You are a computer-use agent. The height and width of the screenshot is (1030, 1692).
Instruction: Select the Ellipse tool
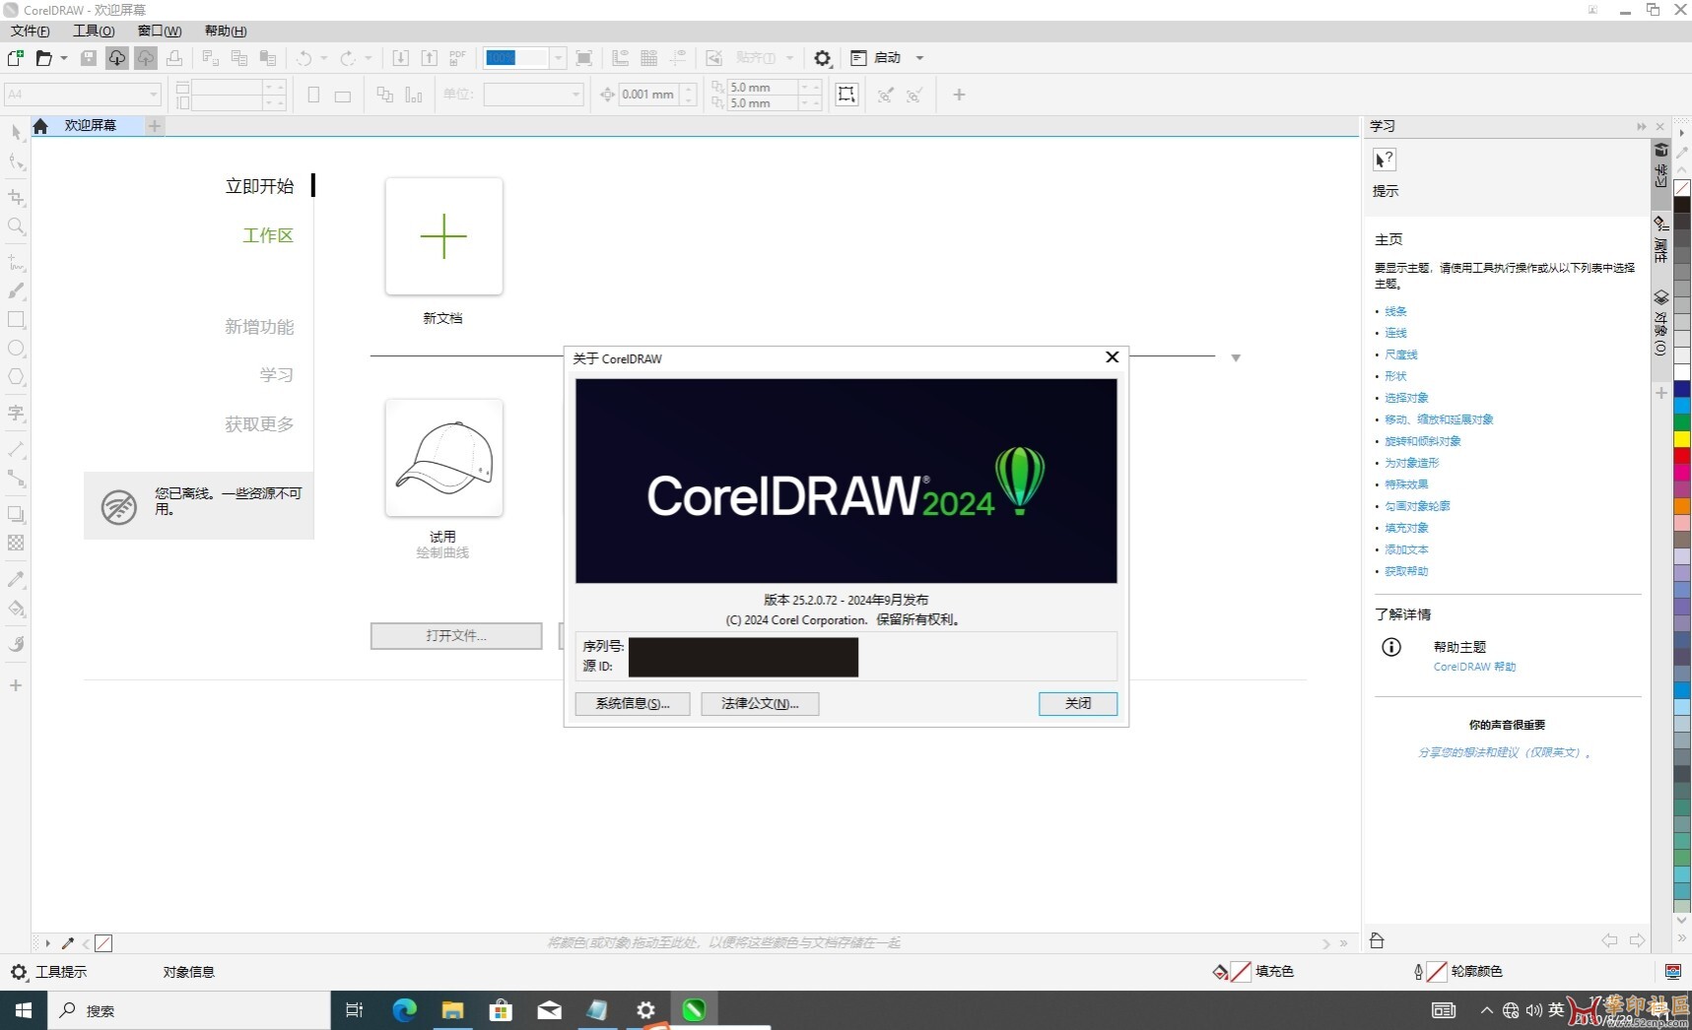click(x=17, y=349)
